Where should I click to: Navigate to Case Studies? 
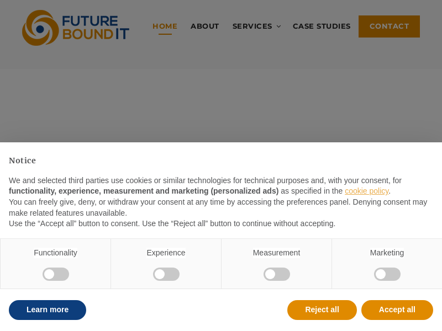pos(322,26)
